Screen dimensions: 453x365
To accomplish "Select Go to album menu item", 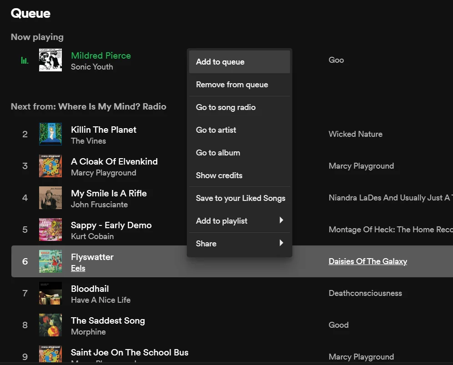I will (240, 153).
